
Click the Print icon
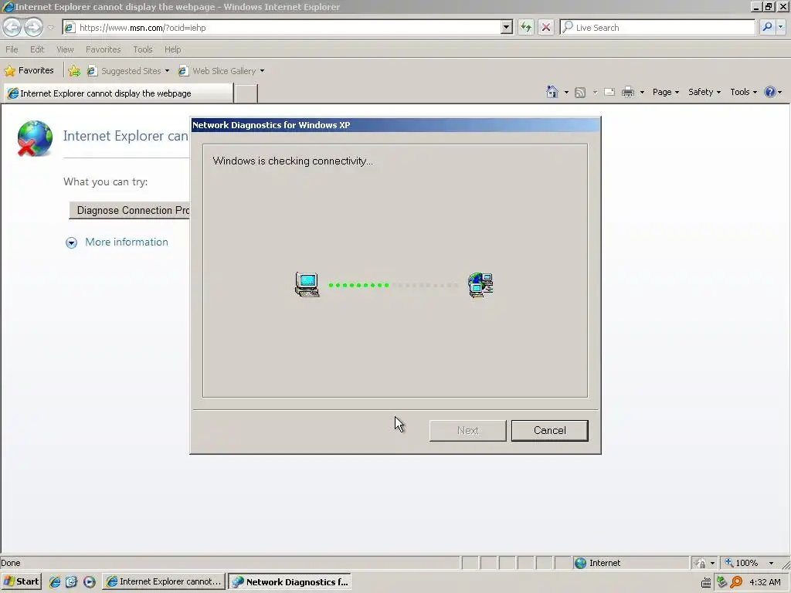coord(628,93)
